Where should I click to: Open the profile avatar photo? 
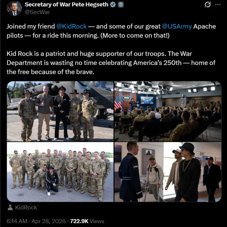[14, 8]
